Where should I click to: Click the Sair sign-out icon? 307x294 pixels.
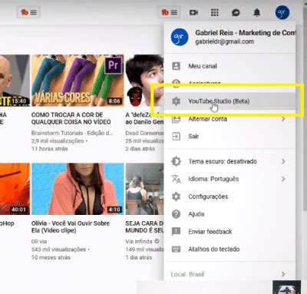(176, 136)
